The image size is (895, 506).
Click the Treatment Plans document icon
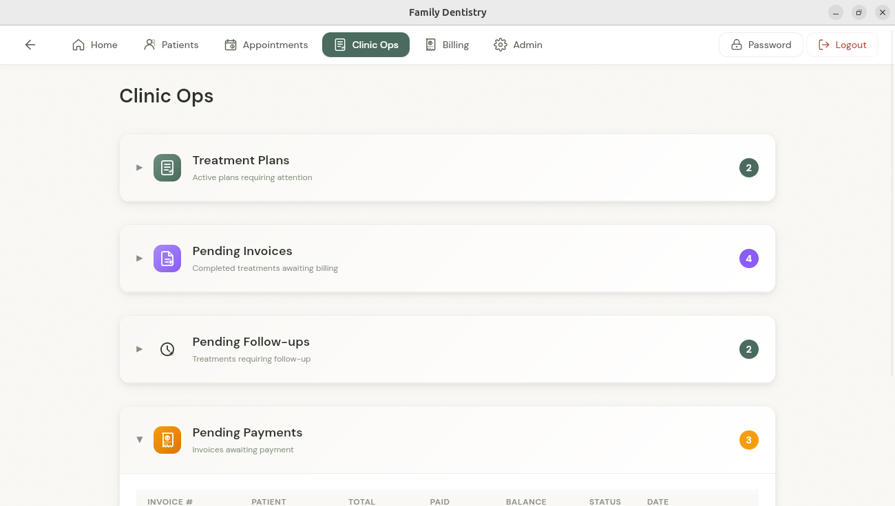pyautogui.click(x=167, y=168)
